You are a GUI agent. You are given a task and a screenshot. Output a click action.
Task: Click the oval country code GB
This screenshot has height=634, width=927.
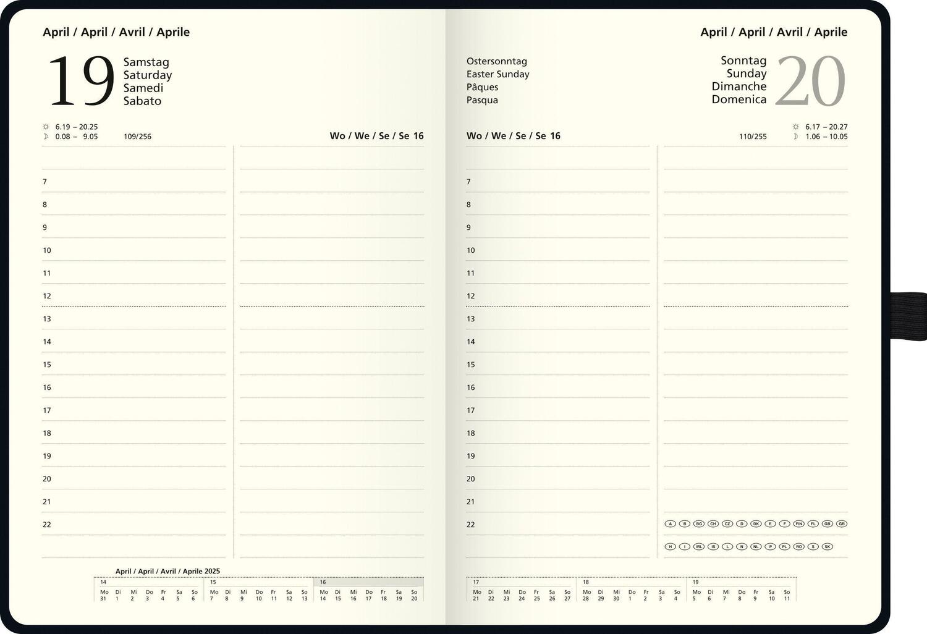coord(828,524)
